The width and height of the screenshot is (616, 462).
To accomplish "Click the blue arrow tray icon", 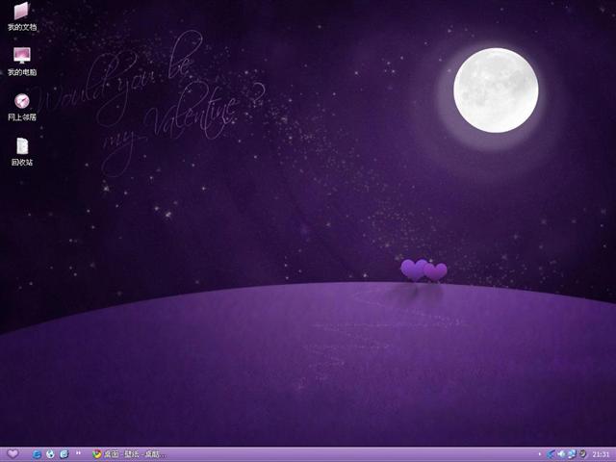I will pyautogui.click(x=551, y=454).
